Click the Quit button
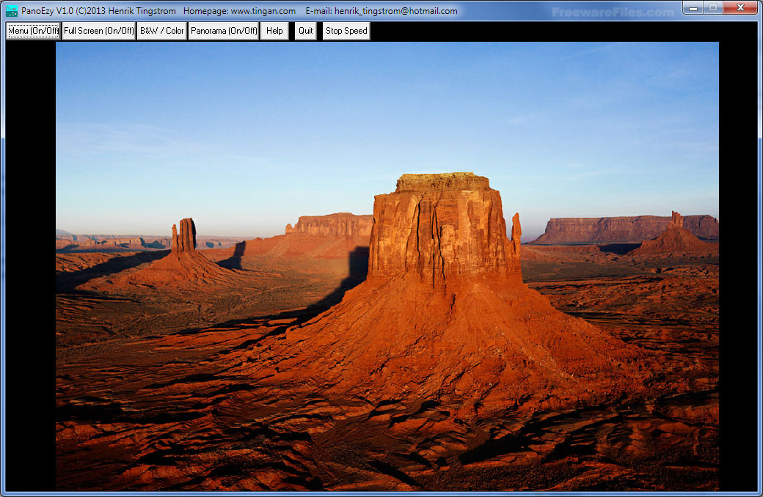763x497 pixels. click(306, 31)
